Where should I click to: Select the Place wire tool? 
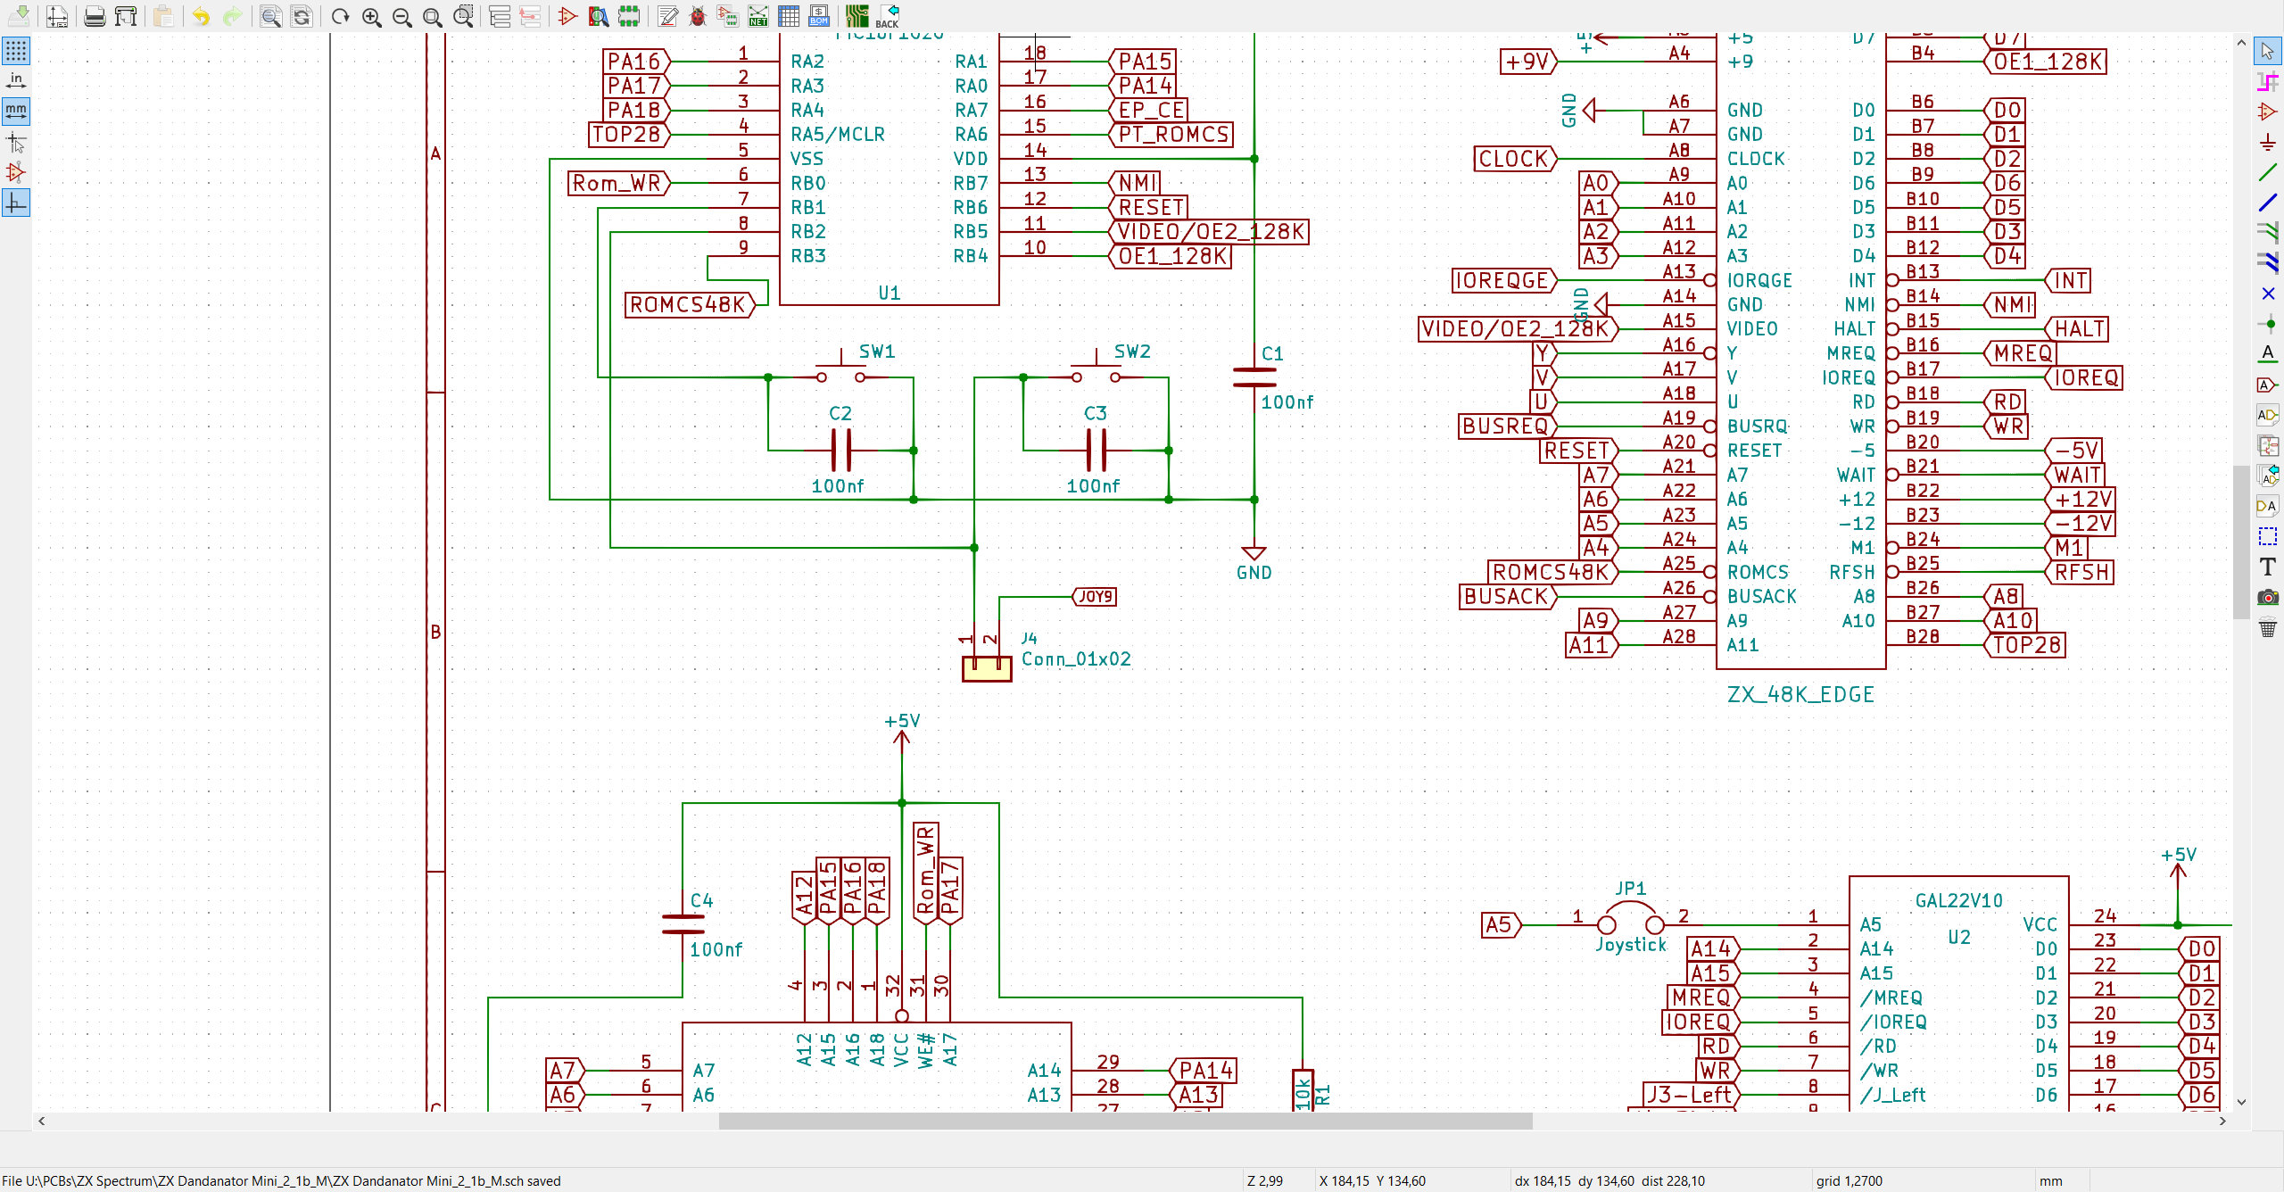[2267, 172]
